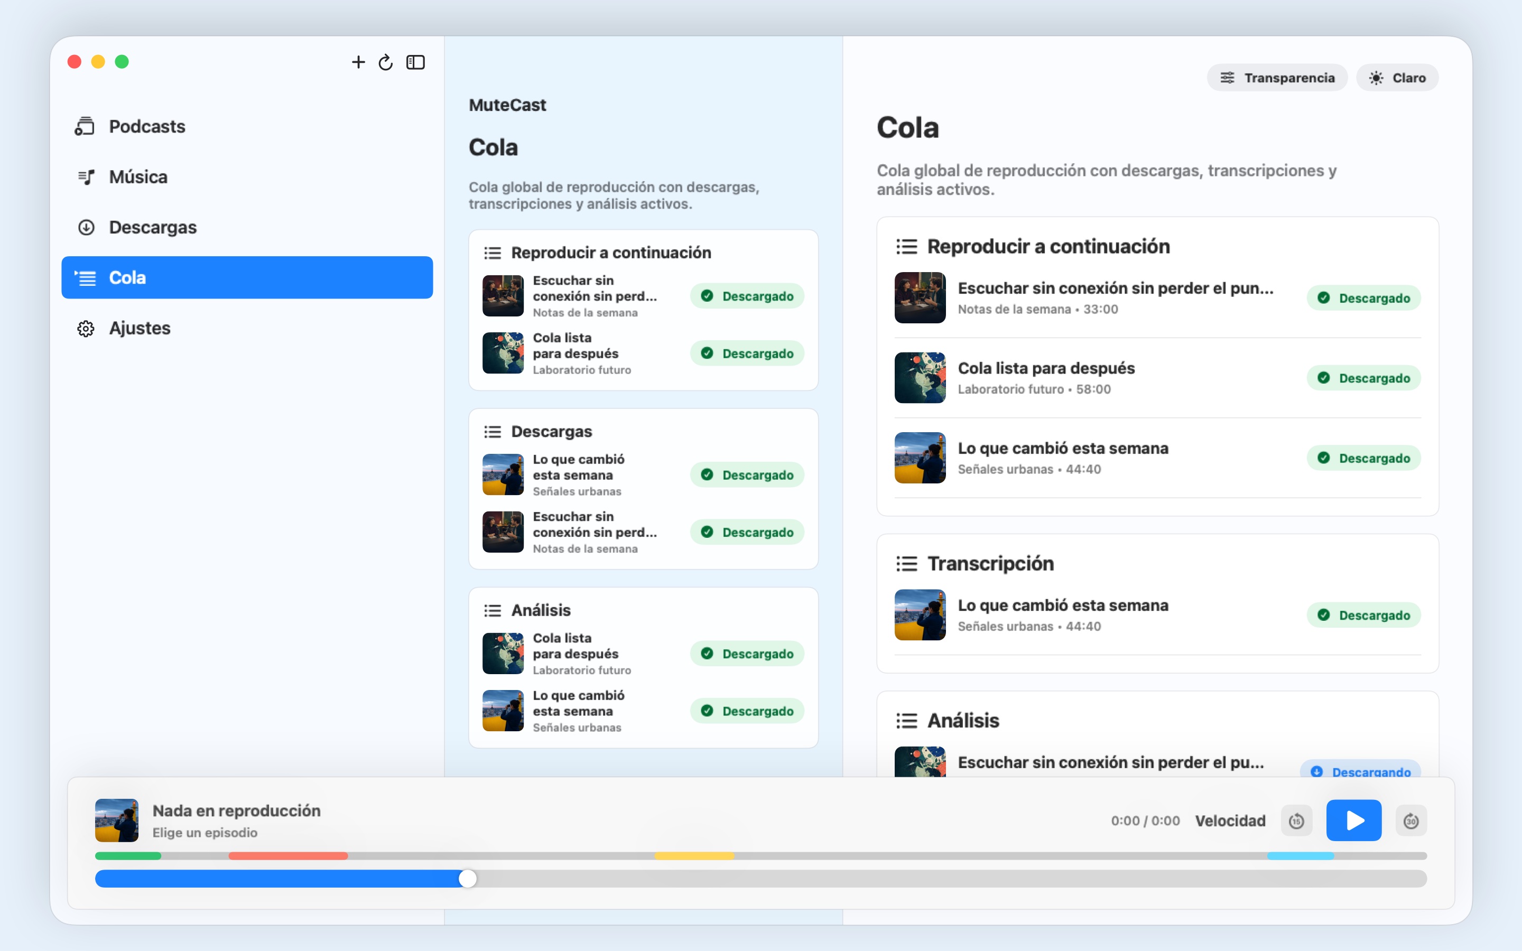
Task: Click the download circle icon beside Descargas
Action: click(86, 227)
